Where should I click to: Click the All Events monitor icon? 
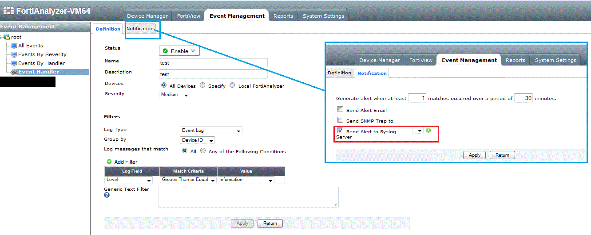(x=14, y=46)
